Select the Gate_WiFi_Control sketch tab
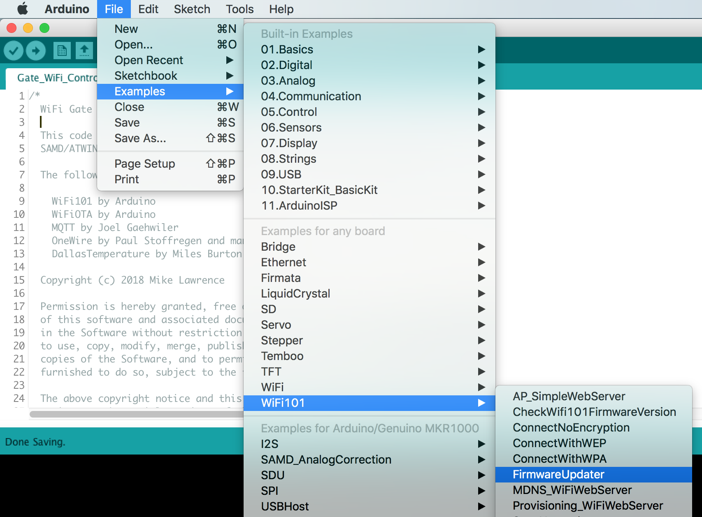This screenshot has width=702, height=517. point(52,78)
